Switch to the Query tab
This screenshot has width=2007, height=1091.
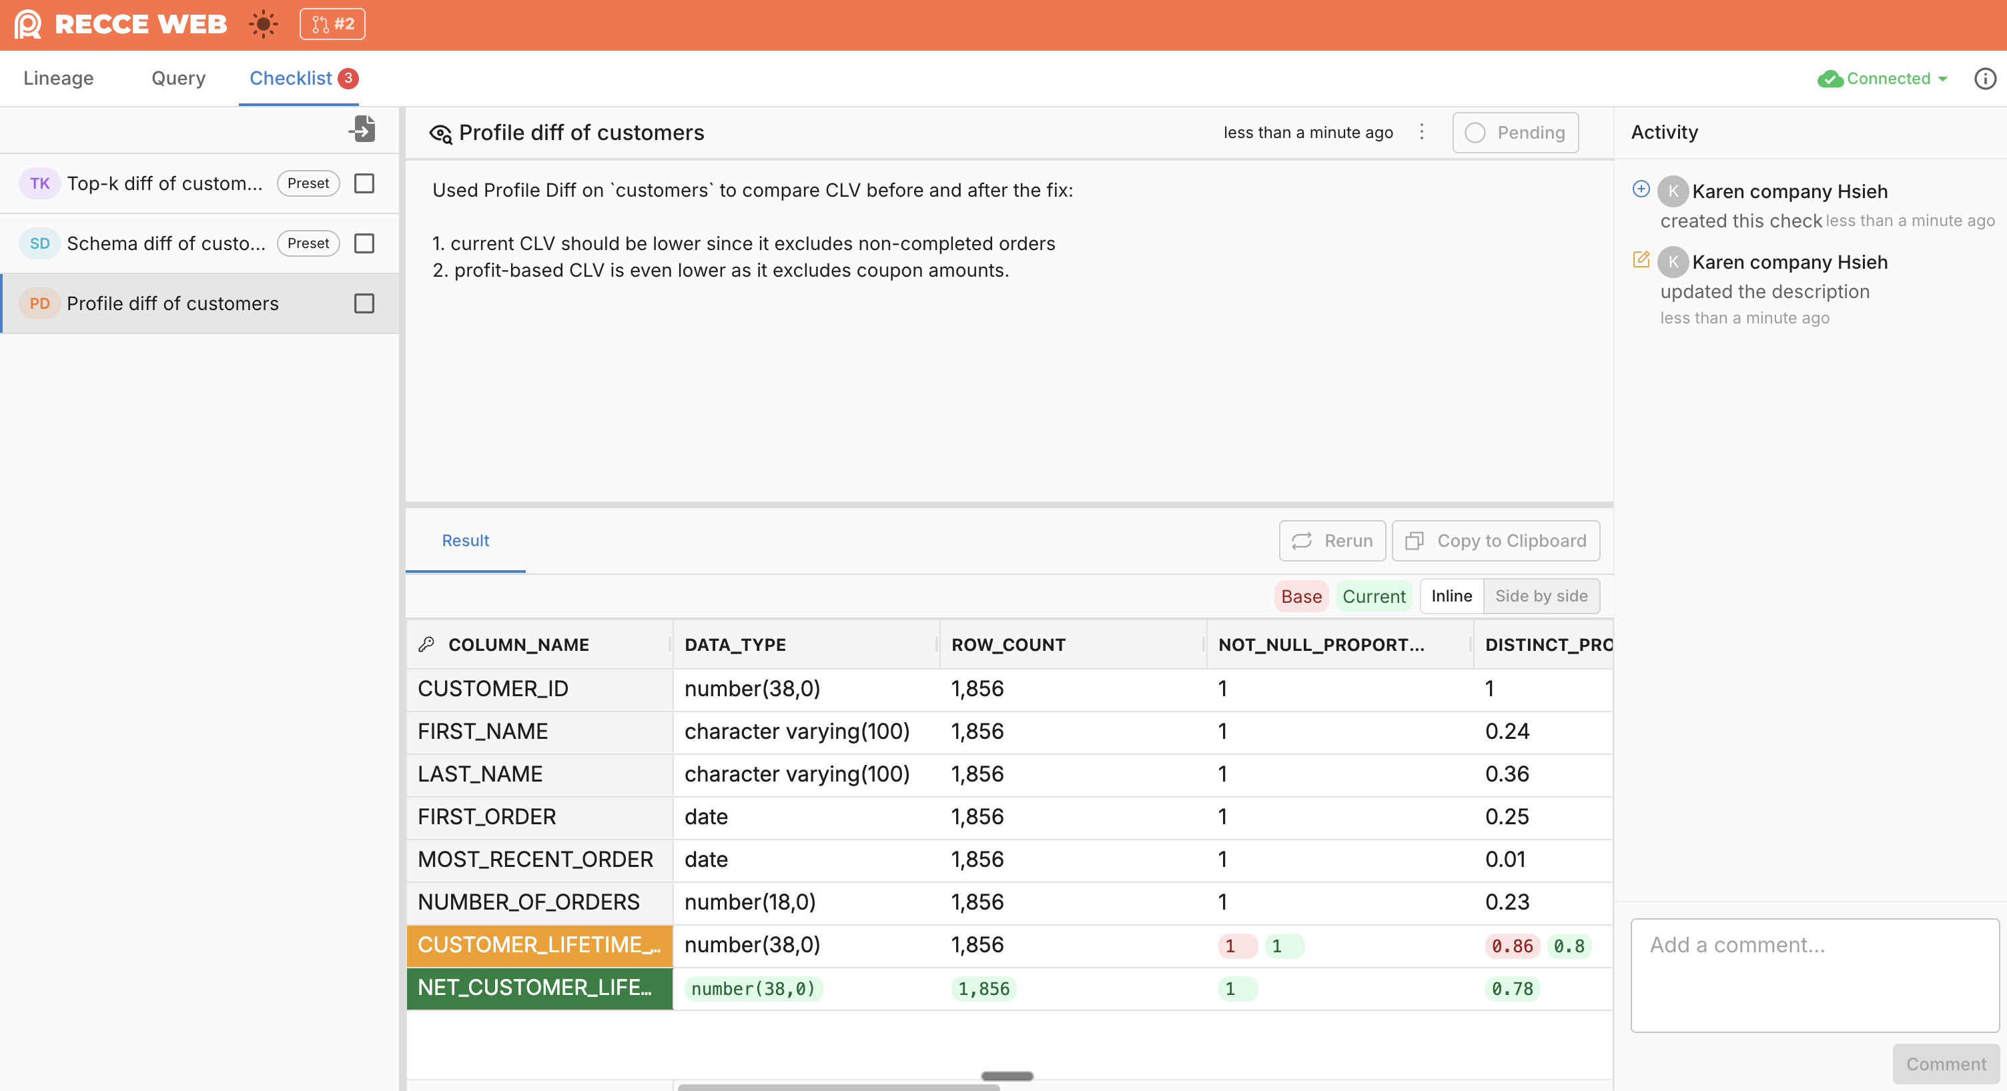click(178, 79)
